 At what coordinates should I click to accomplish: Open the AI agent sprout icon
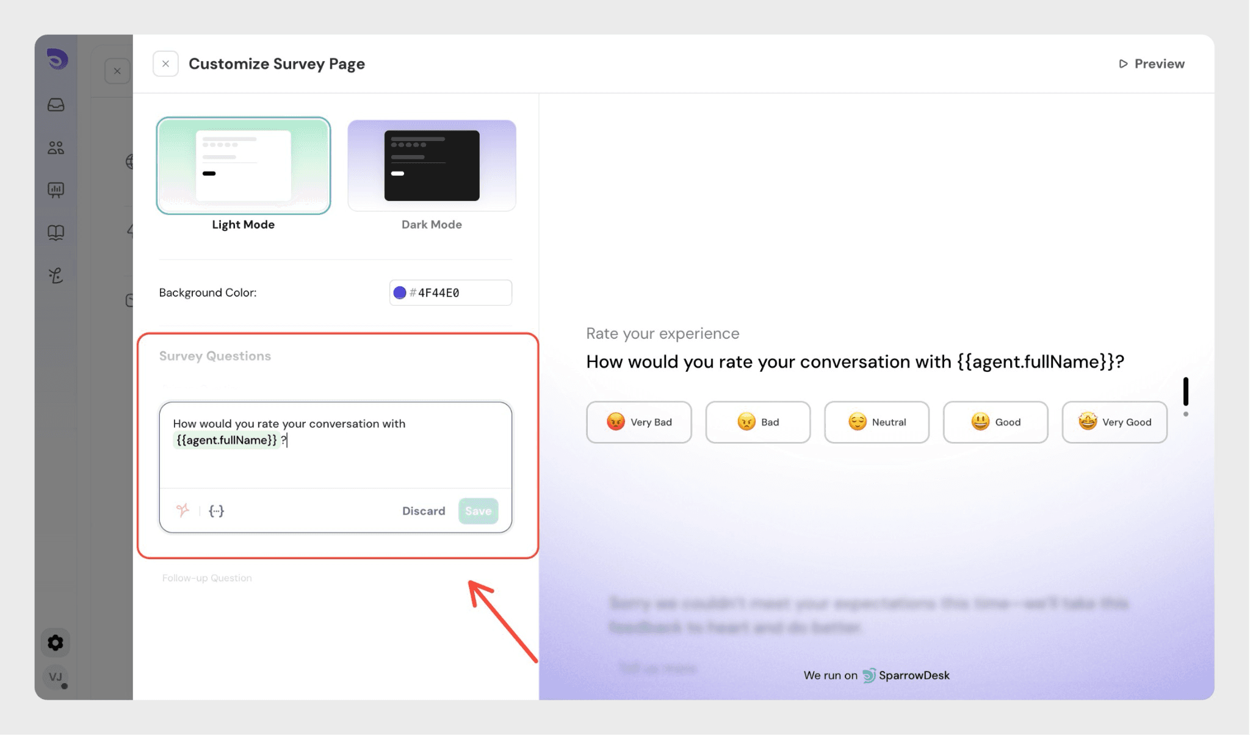(56, 275)
